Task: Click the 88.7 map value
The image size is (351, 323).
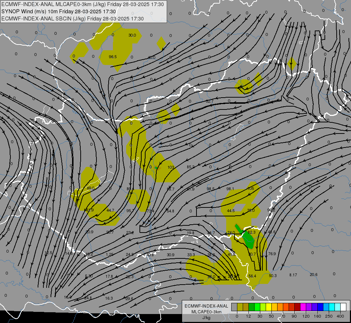Action: (170, 189)
